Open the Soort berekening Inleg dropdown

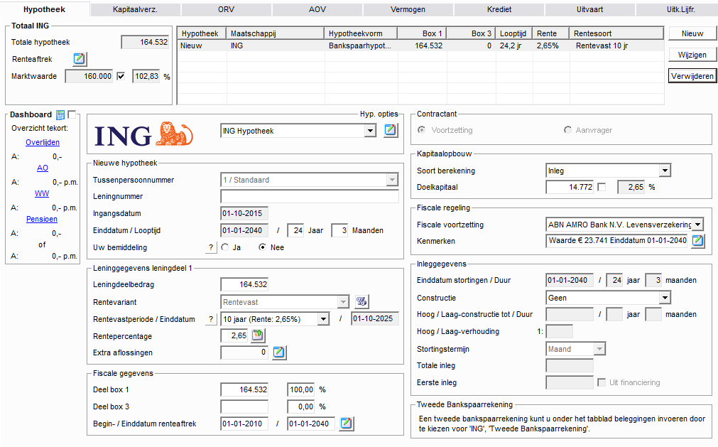coord(665,171)
